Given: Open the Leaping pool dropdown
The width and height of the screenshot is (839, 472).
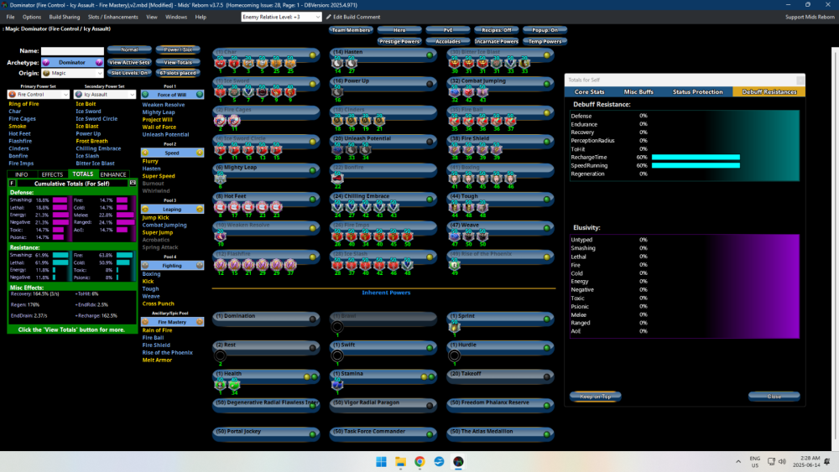Looking at the screenshot, I should (172, 210).
